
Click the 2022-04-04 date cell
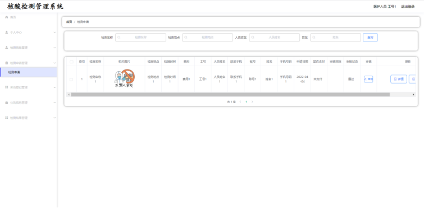(x=302, y=79)
